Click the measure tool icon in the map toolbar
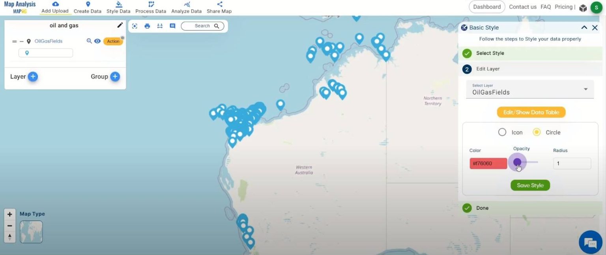 pos(160,26)
